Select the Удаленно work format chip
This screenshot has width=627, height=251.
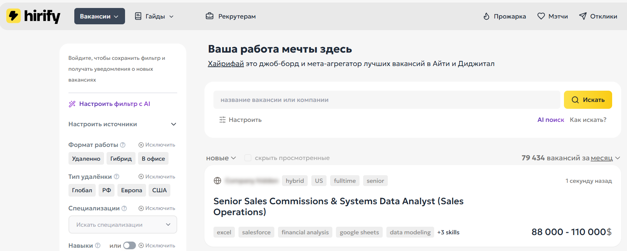pos(86,159)
